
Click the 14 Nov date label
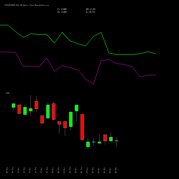(x=35, y=170)
